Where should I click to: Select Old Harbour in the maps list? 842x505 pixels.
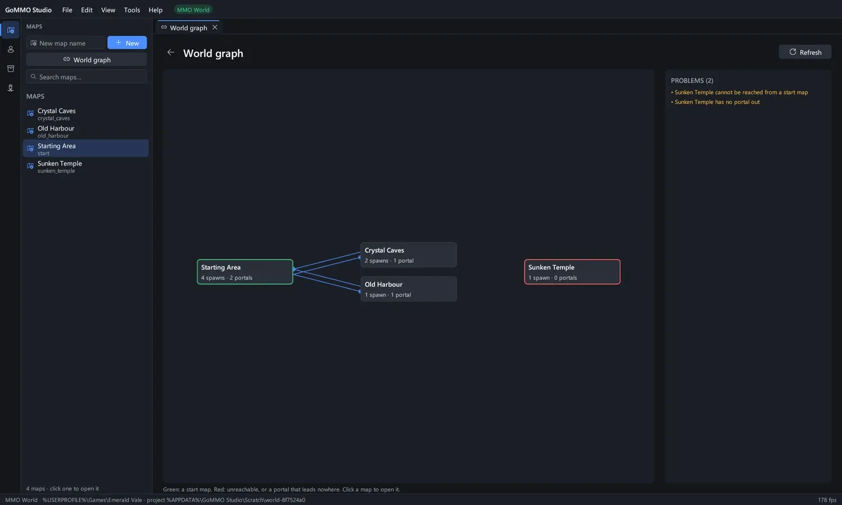point(85,131)
